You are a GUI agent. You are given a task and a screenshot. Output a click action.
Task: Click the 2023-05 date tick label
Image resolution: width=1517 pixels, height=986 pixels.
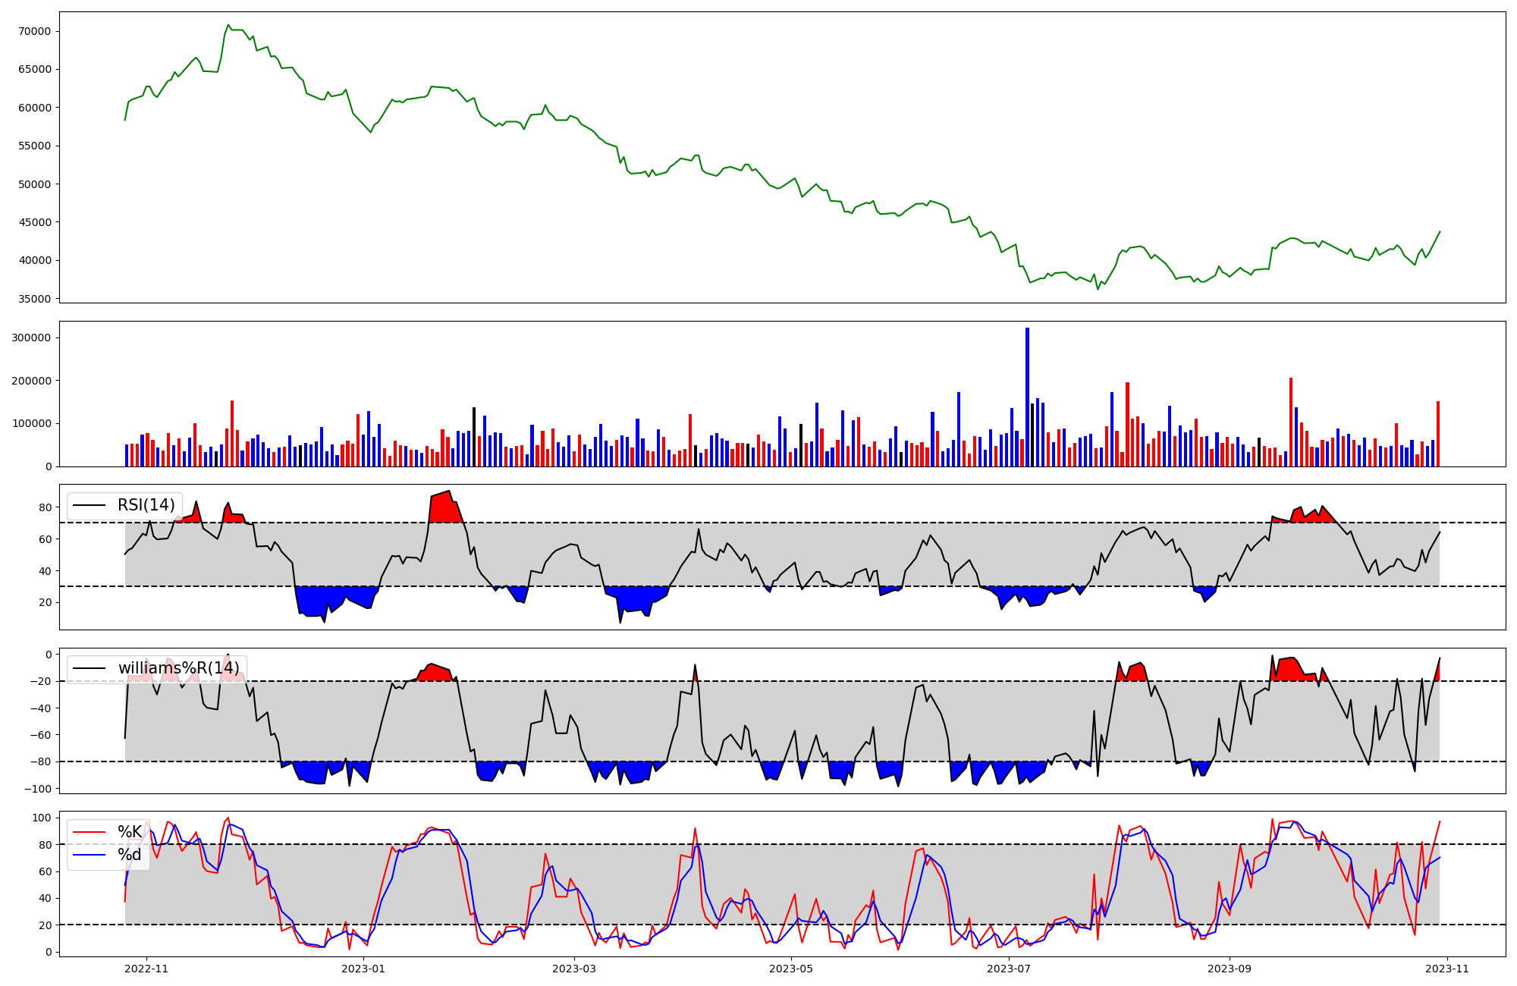792,969
